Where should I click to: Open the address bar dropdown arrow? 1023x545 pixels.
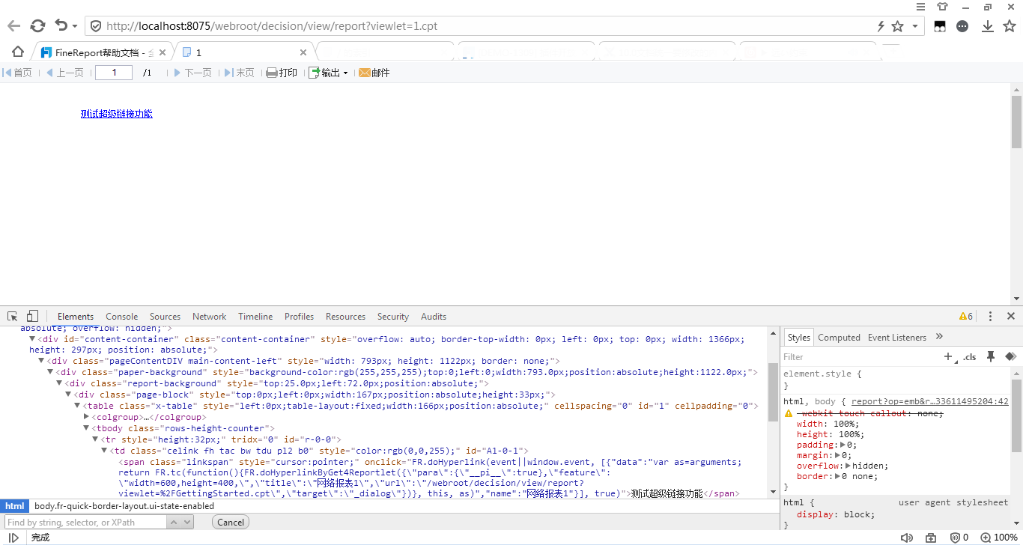coord(915,27)
